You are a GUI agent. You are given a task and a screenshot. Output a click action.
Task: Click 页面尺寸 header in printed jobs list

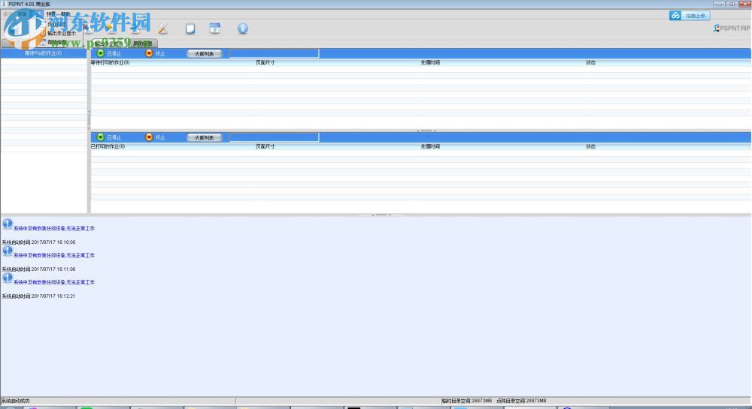265,146
